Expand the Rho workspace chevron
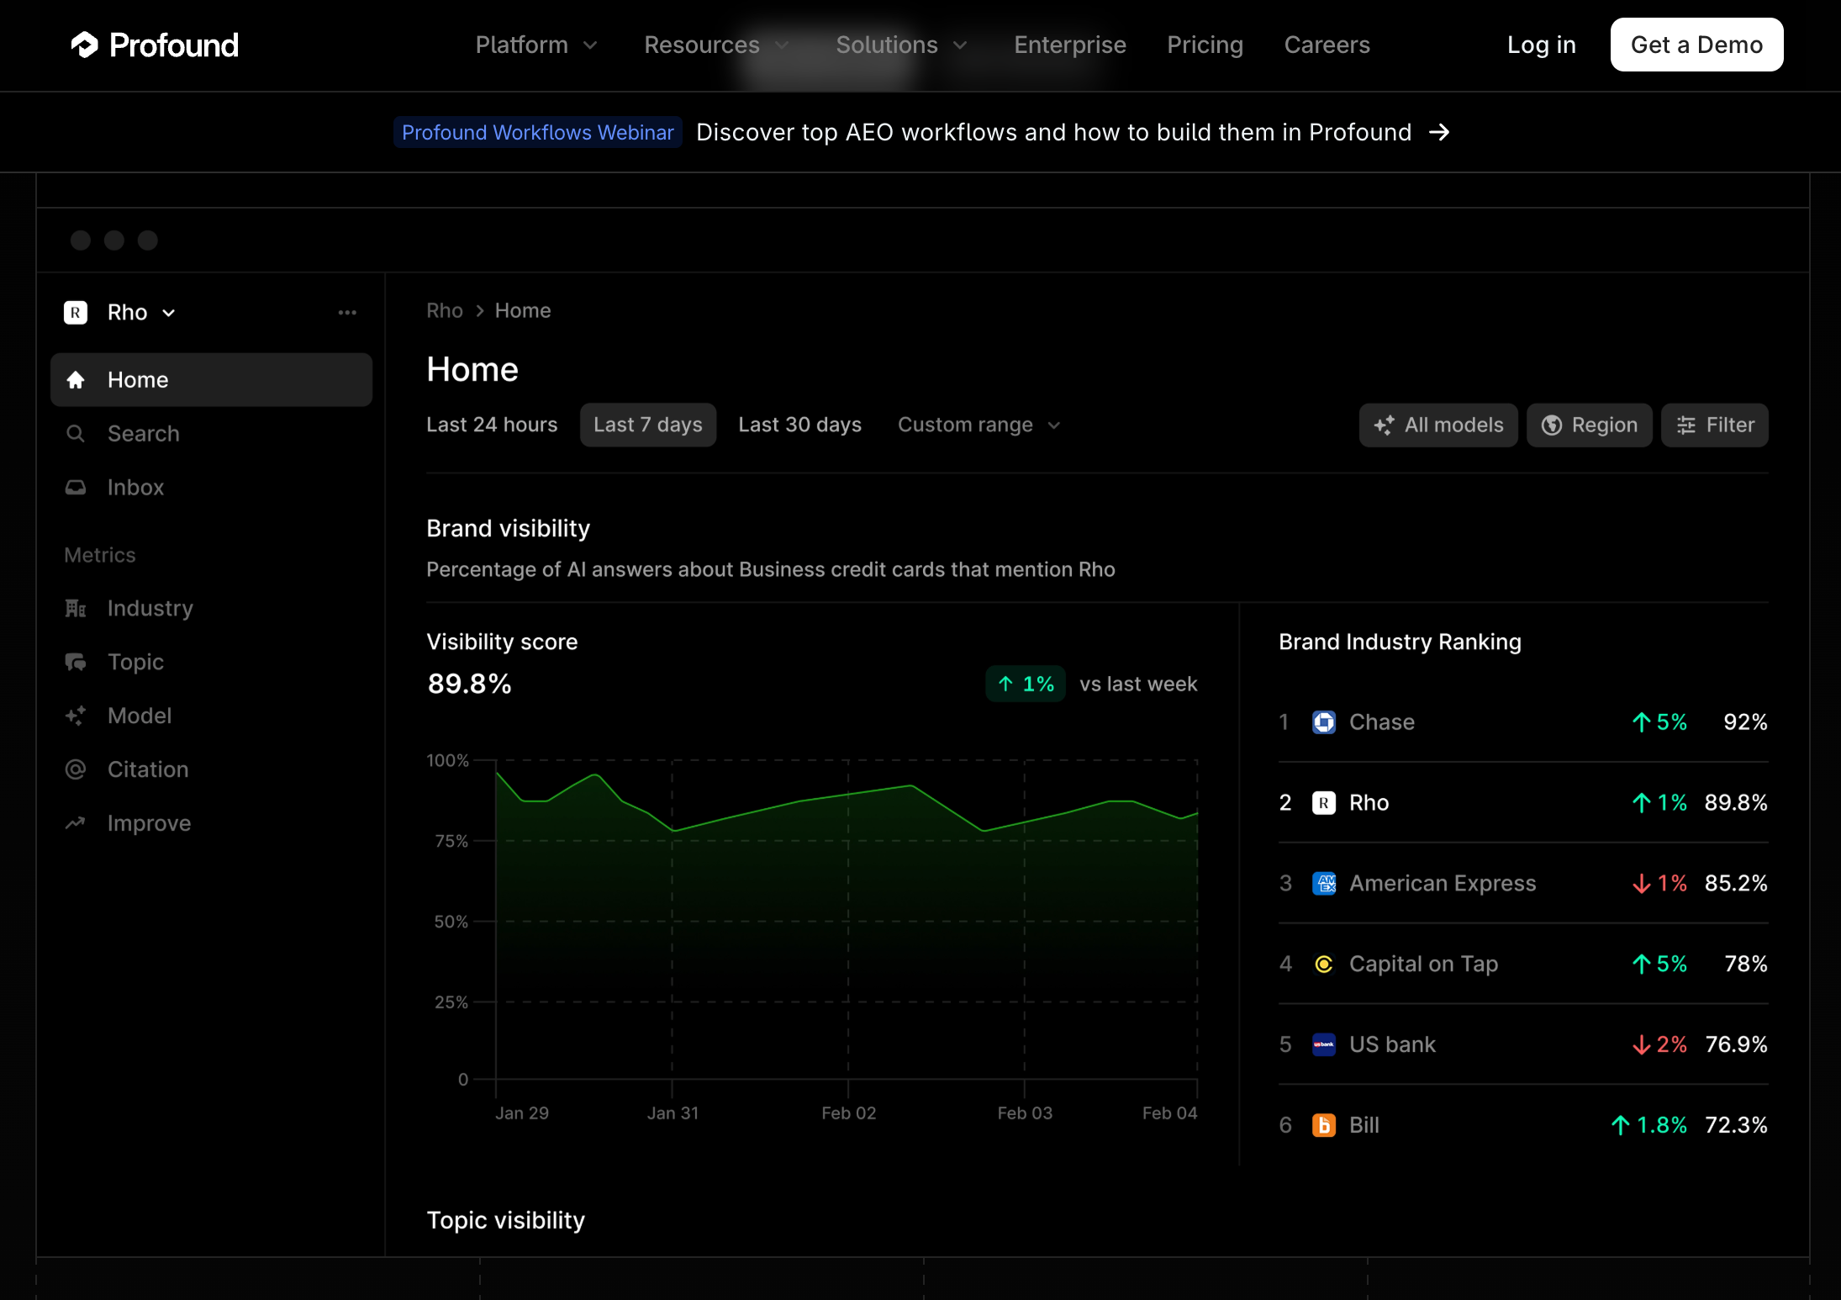This screenshot has width=1841, height=1300. 168,312
